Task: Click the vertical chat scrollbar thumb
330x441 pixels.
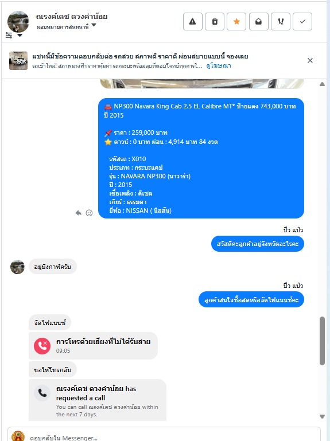Action: coord(323,341)
